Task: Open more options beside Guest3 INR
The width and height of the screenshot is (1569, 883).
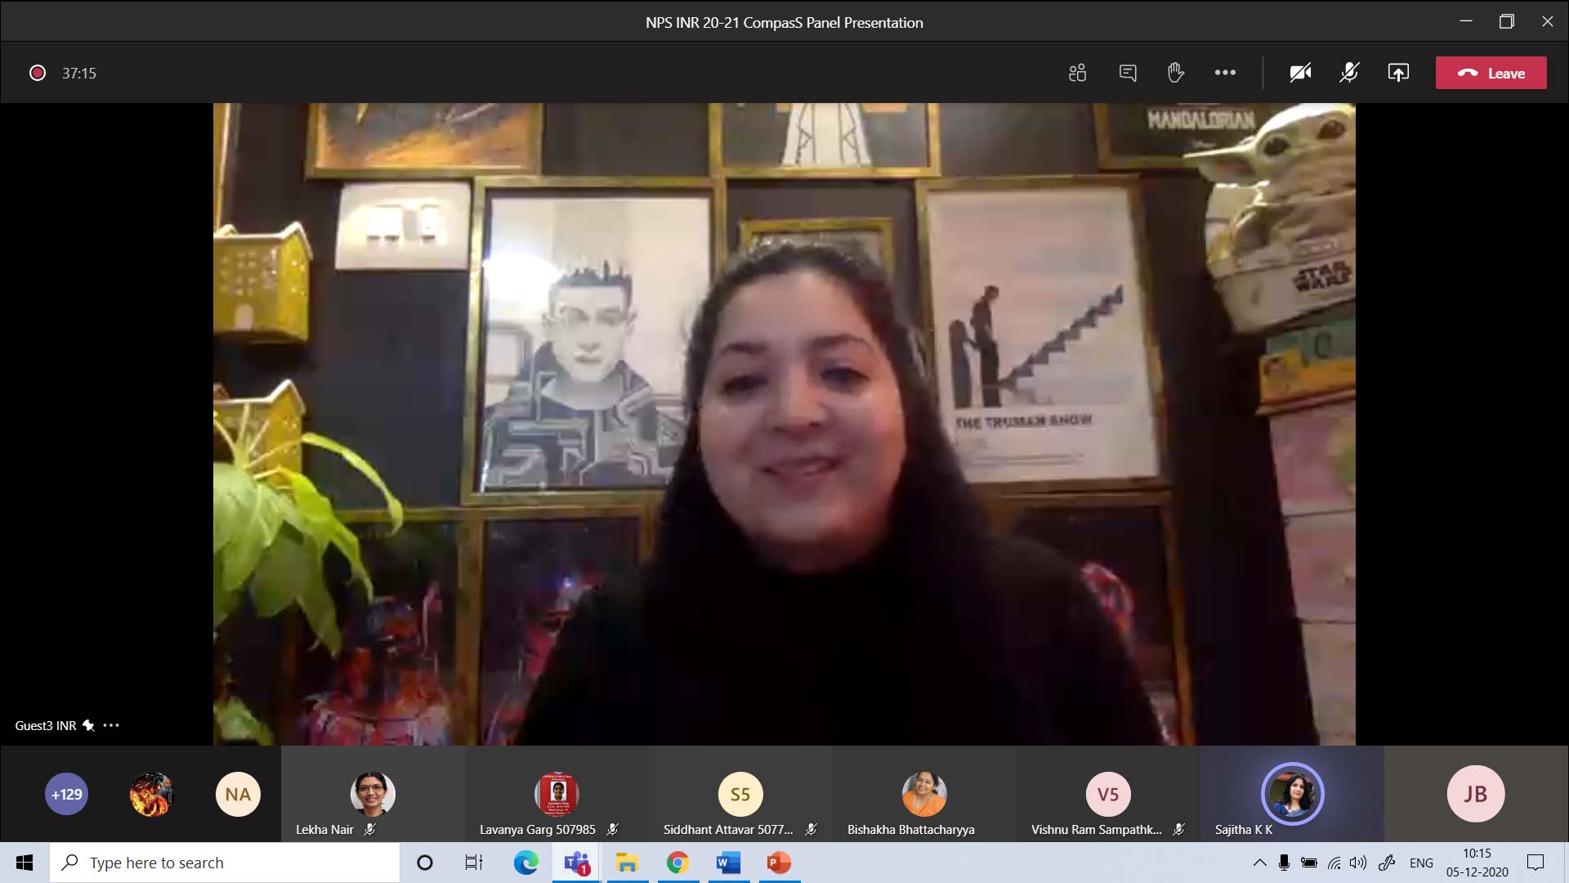Action: pyautogui.click(x=112, y=725)
